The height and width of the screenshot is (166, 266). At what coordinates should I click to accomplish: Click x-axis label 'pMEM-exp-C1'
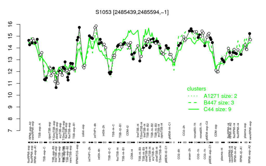pyautogui.click(x=210, y=154)
